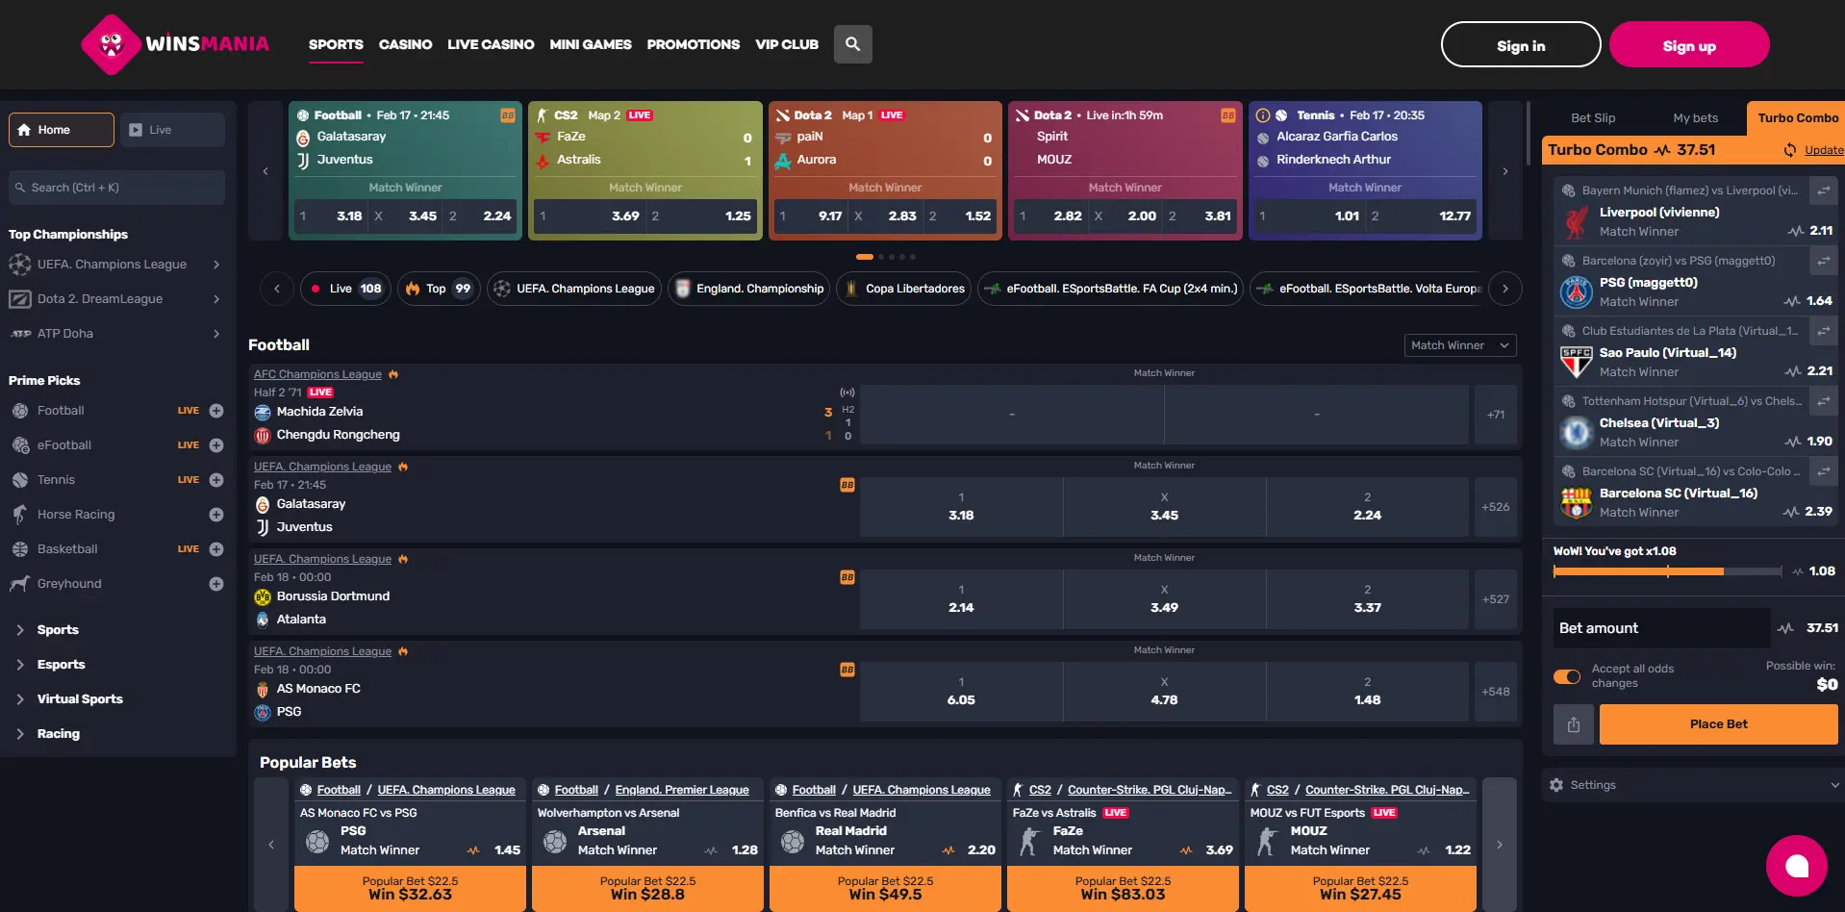
Task: Expand the Esports sidebar section
Action: point(61,665)
